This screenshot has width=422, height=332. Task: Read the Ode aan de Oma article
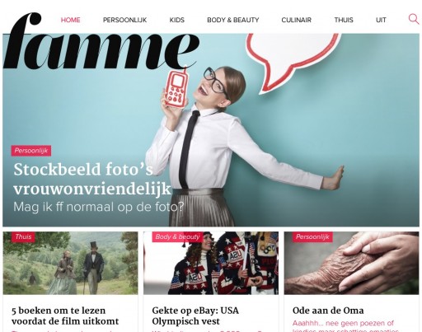[x=328, y=311]
